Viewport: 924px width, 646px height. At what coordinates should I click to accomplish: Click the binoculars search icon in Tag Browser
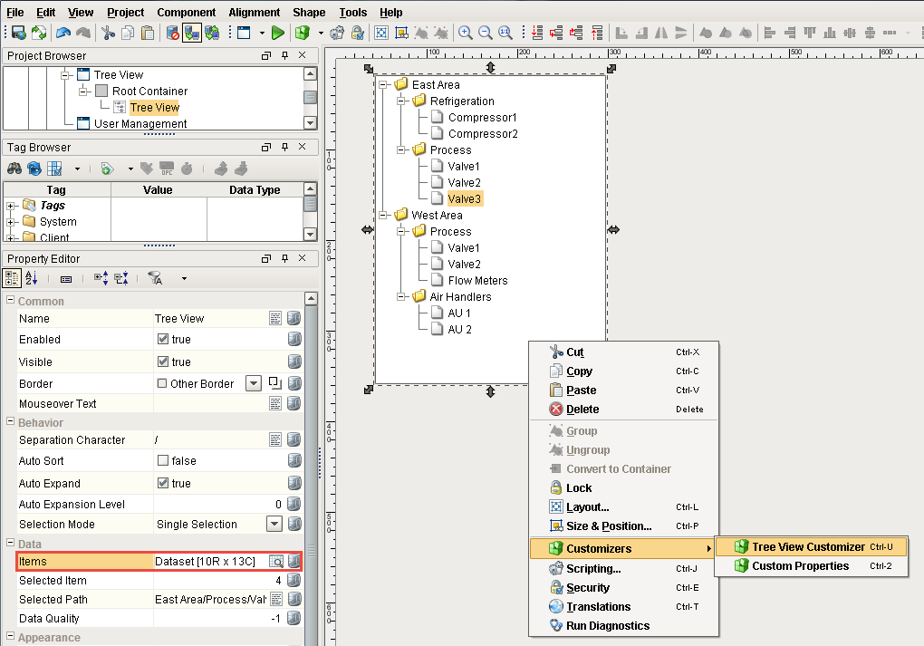point(13,169)
